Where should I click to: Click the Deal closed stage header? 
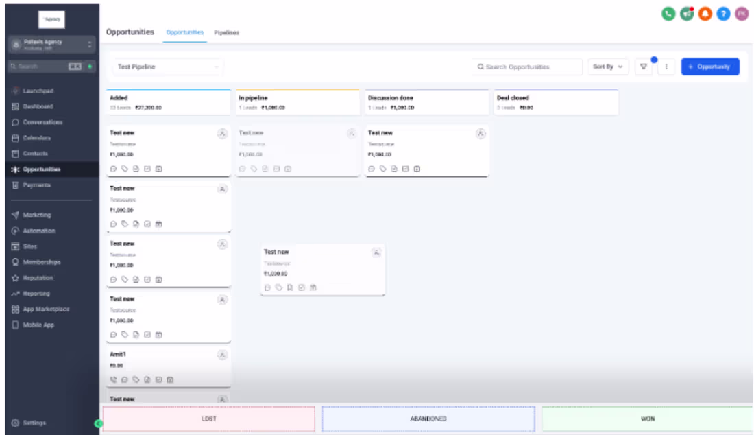[x=556, y=102]
